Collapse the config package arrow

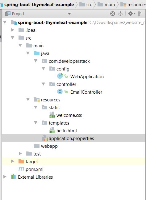[x=43, y=69]
